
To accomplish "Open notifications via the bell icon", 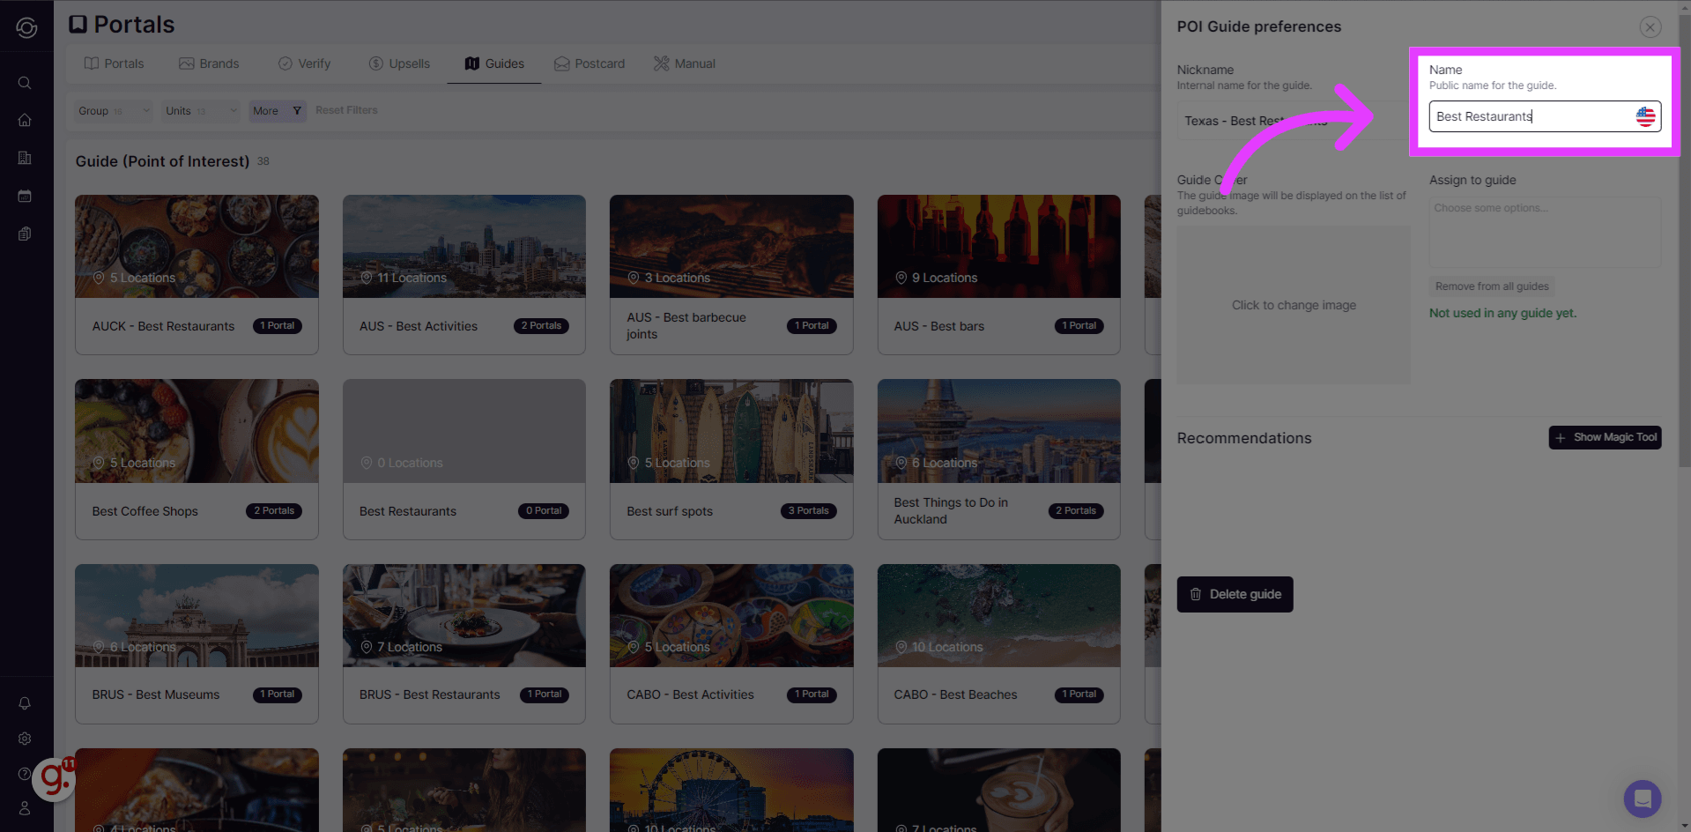I will point(24,702).
